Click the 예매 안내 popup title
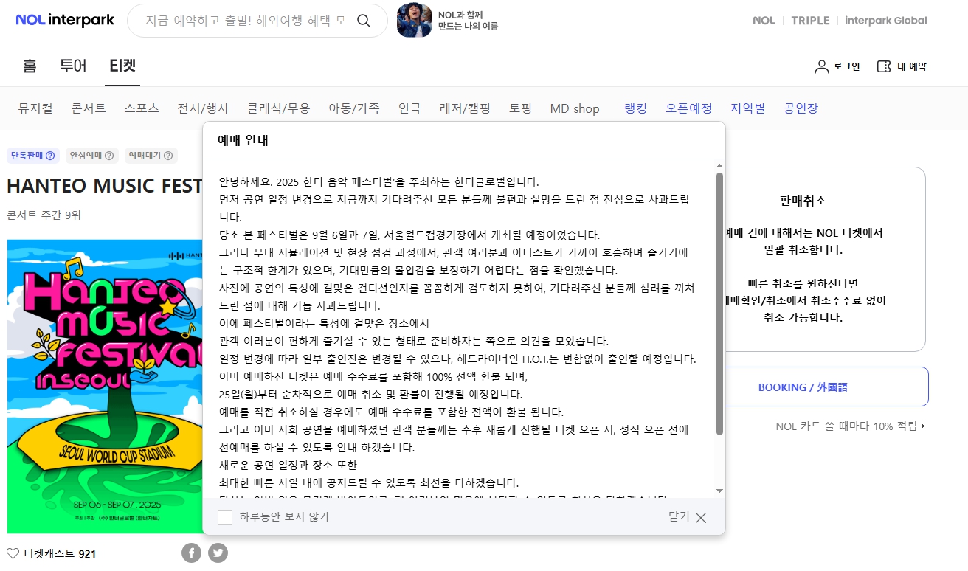Image resolution: width=968 pixels, height=571 pixels. (x=243, y=141)
